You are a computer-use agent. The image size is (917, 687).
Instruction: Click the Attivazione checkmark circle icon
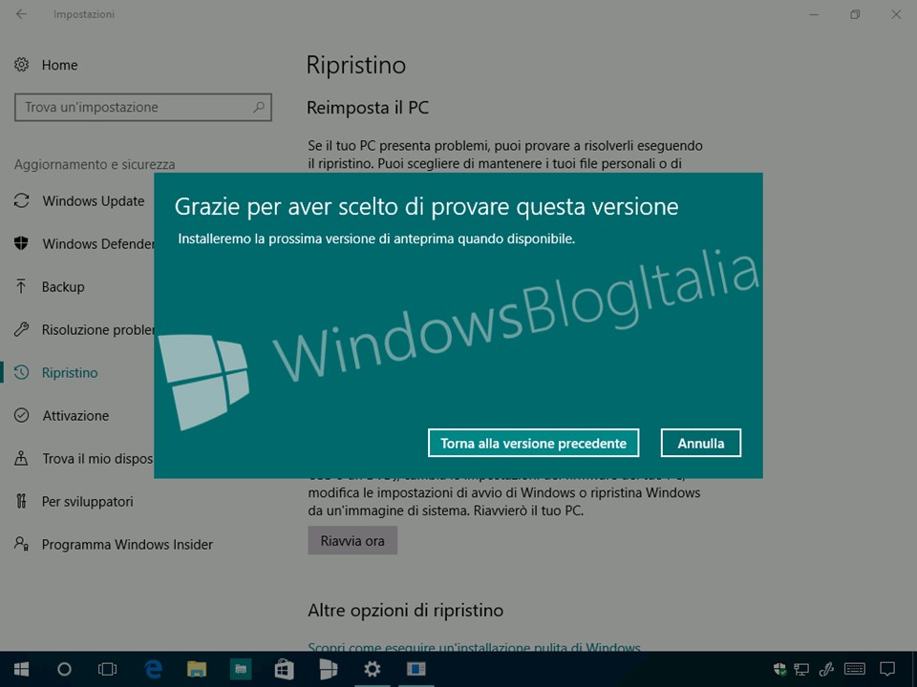[22, 415]
